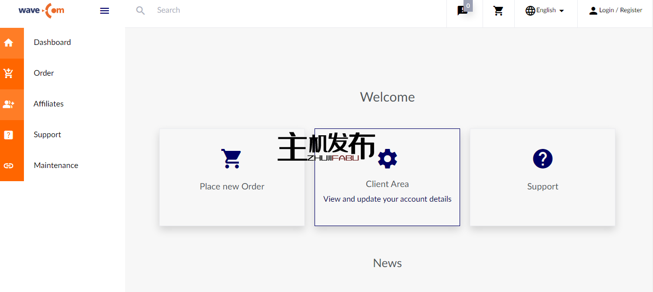The height and width of the screenshot is (292, 653).
Task: Click the Dashboard home icon in sidebar
Action: pyautogui.click(x=9, y=42)
